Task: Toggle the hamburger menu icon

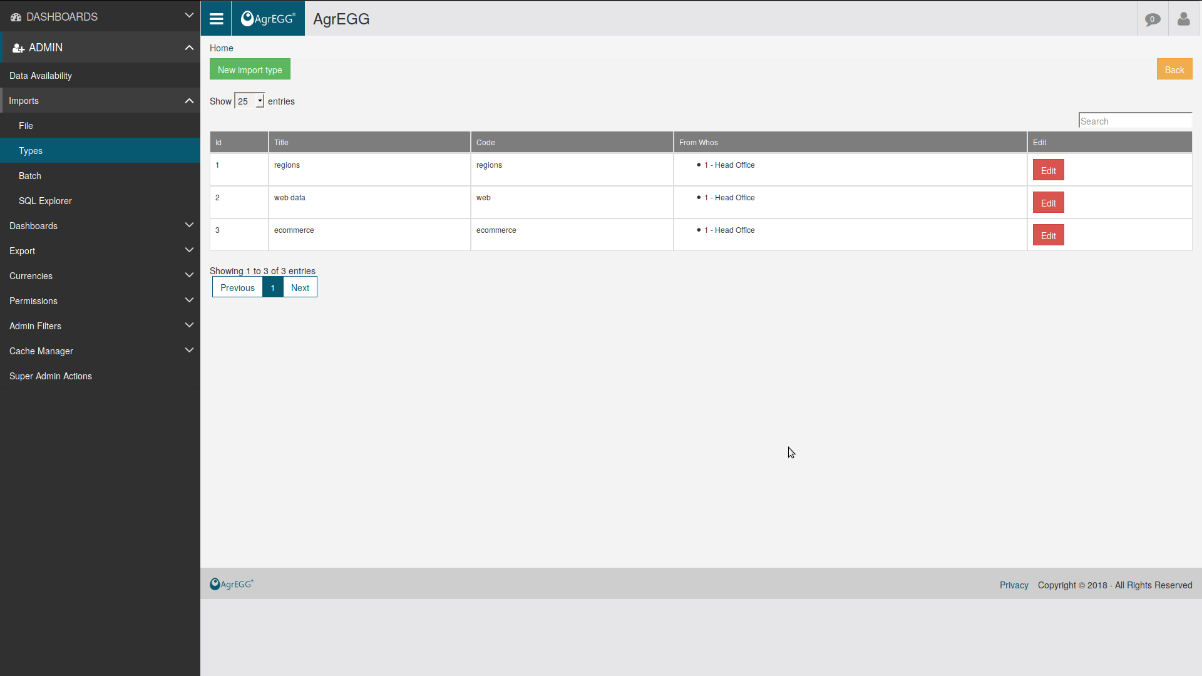Action: coord(216,19)
